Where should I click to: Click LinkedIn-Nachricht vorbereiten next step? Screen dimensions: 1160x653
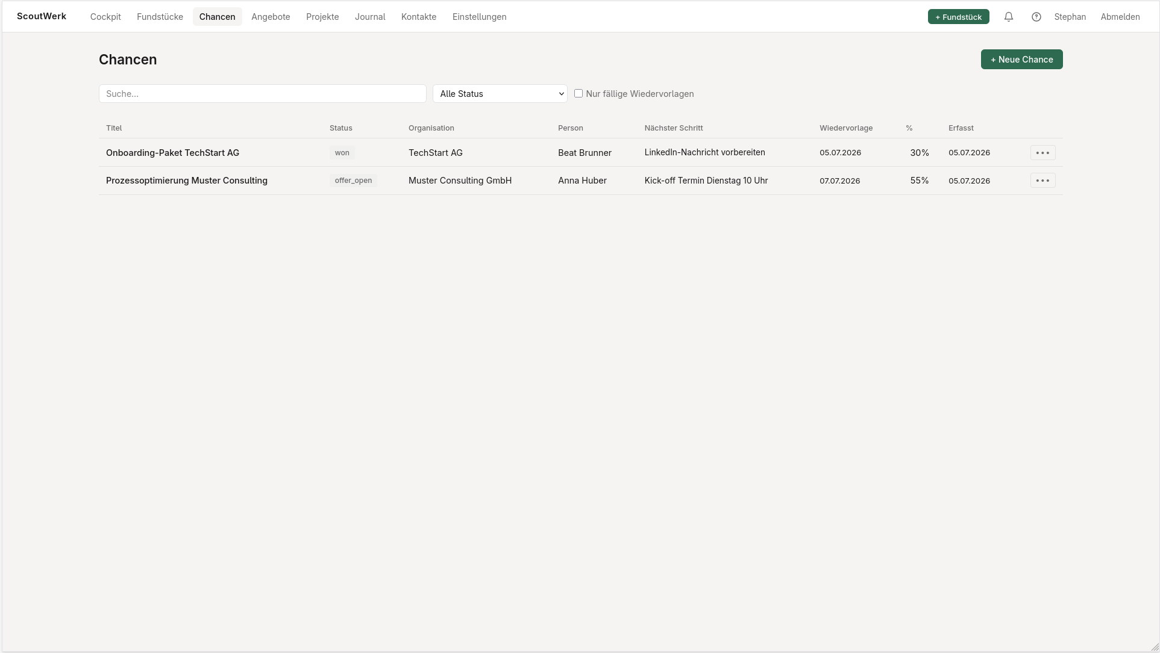[704, 152]
